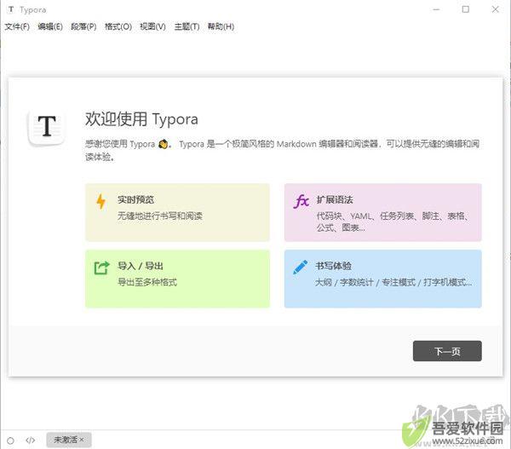
Task: Maximize the Typora window
Action: tap(466, 9)
